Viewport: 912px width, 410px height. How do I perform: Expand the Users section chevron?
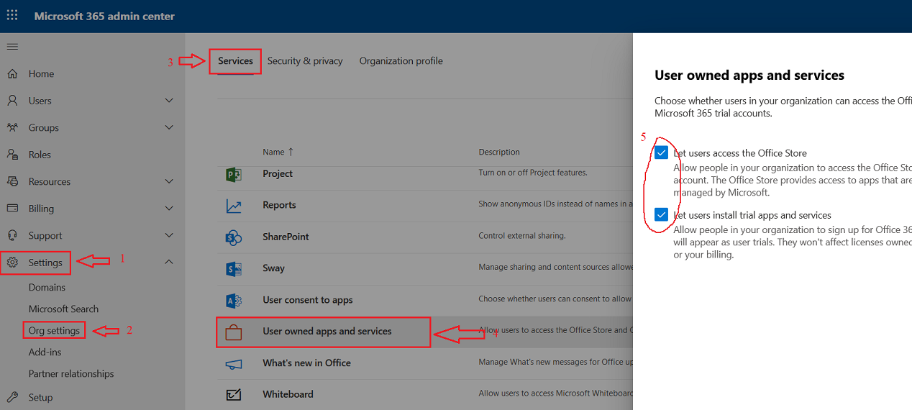point(169,101)
